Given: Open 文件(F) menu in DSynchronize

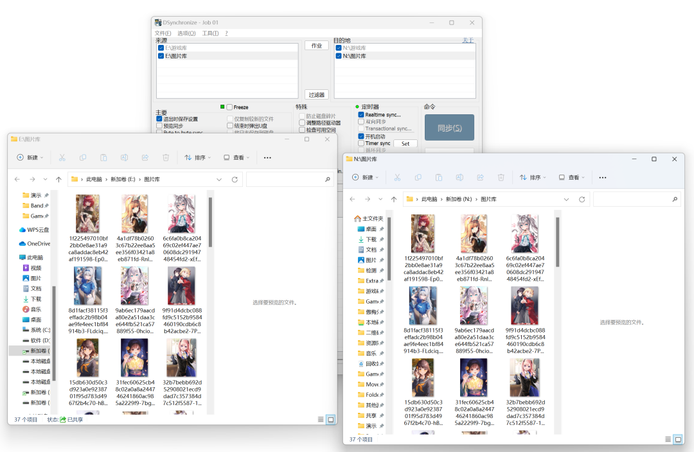Looking at the screenshot, I should click(x=163, y=33).
